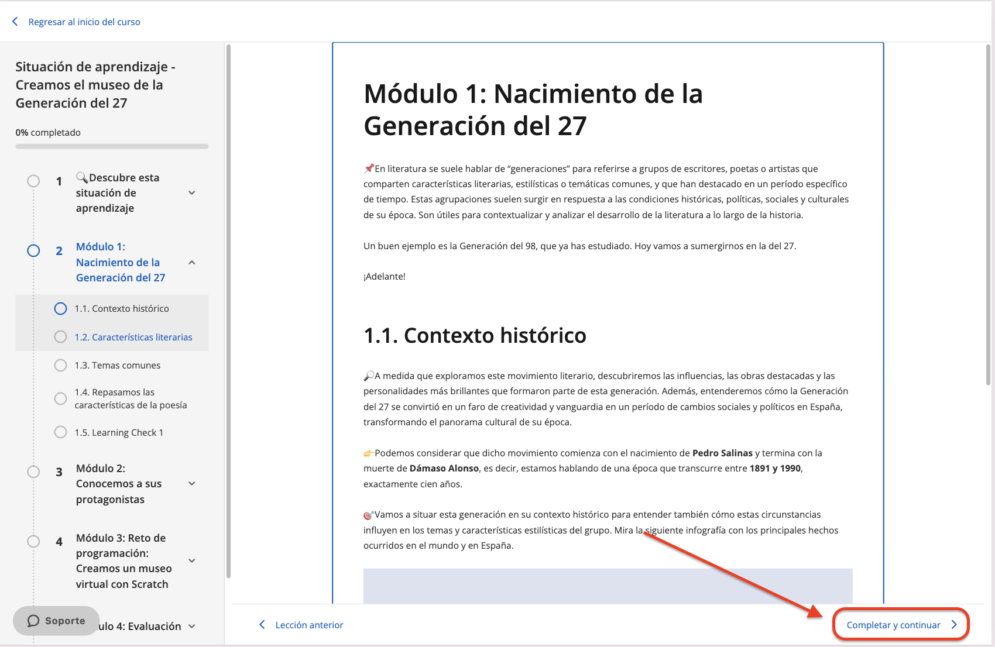Click the sidebar vertical scrollbar
This screenshot has height=647, width=995.
point(228,311)
